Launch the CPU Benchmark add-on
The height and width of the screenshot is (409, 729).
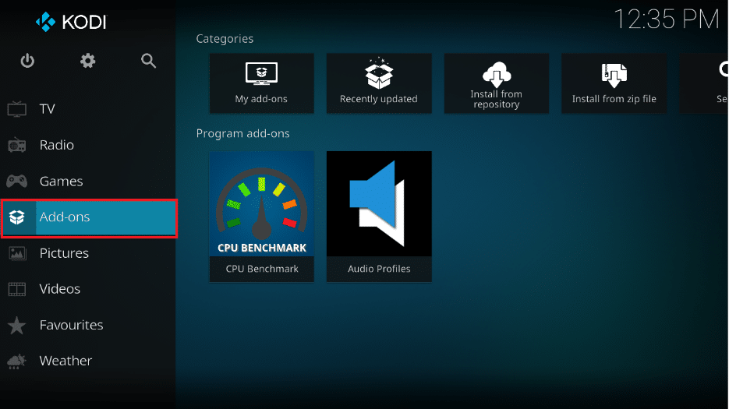tap(261, 216)
